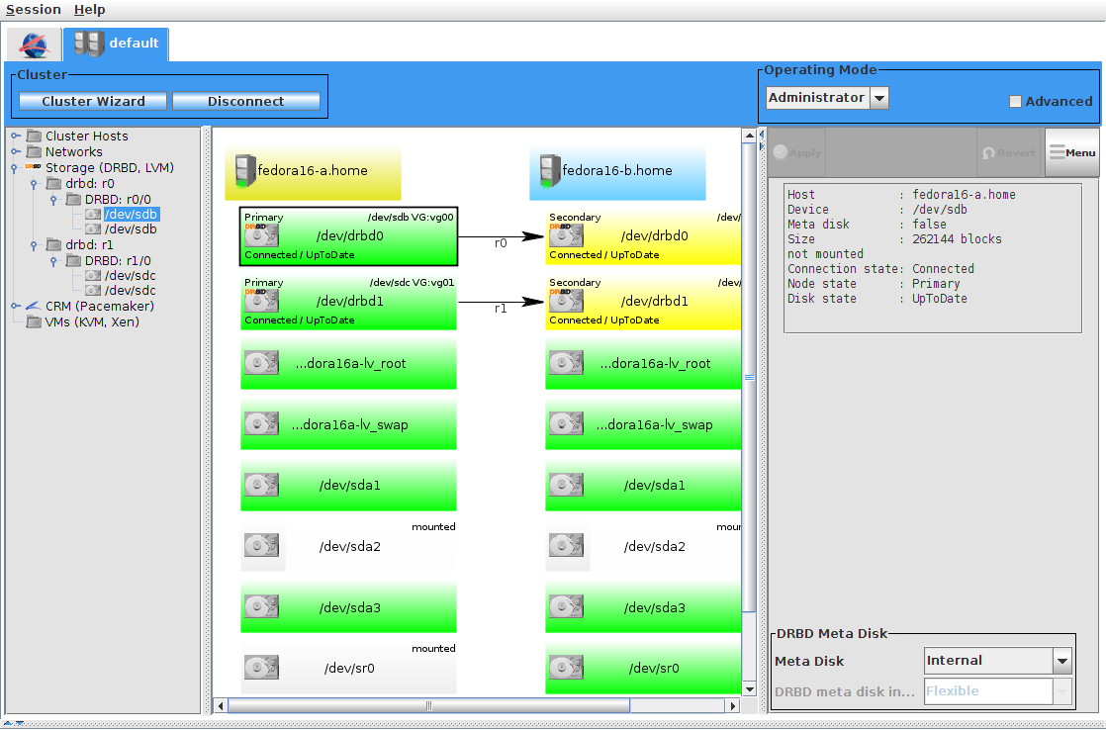This screenshot has height=730, width=1106.
Task: Open the Meta Disk Internal dropdown
Action: click(1061, 661)
